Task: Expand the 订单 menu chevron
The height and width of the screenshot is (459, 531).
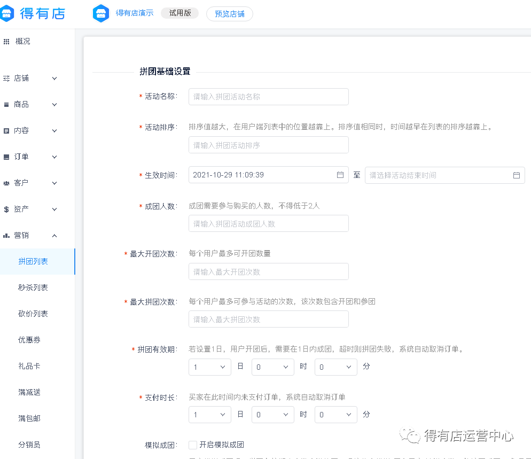Action: coord(54,157)
